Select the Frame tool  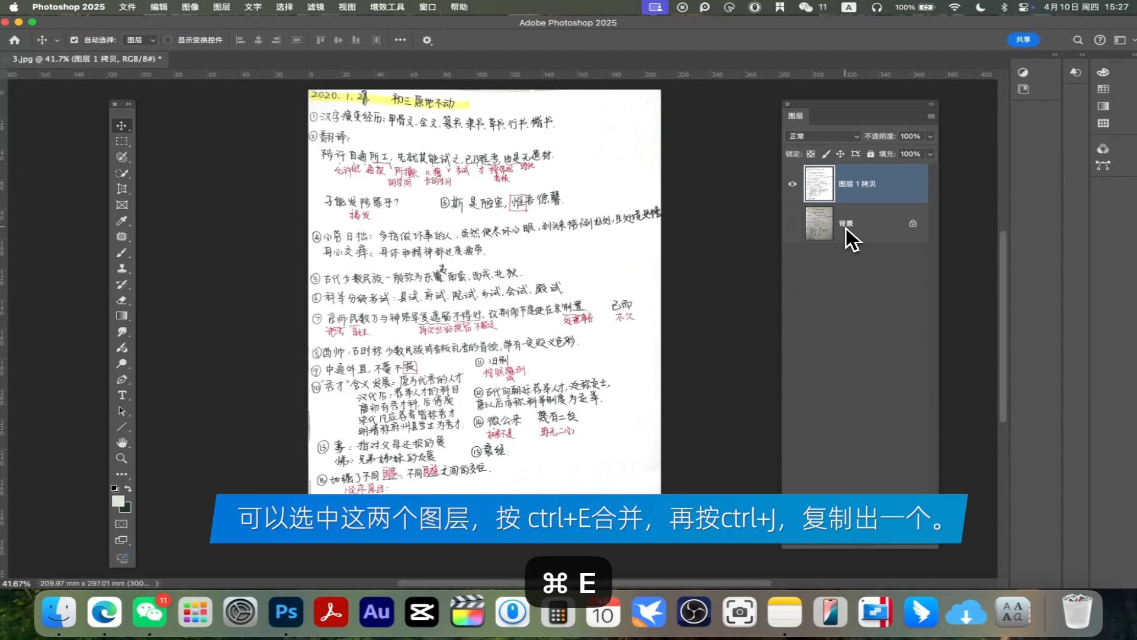coord(121,205)
